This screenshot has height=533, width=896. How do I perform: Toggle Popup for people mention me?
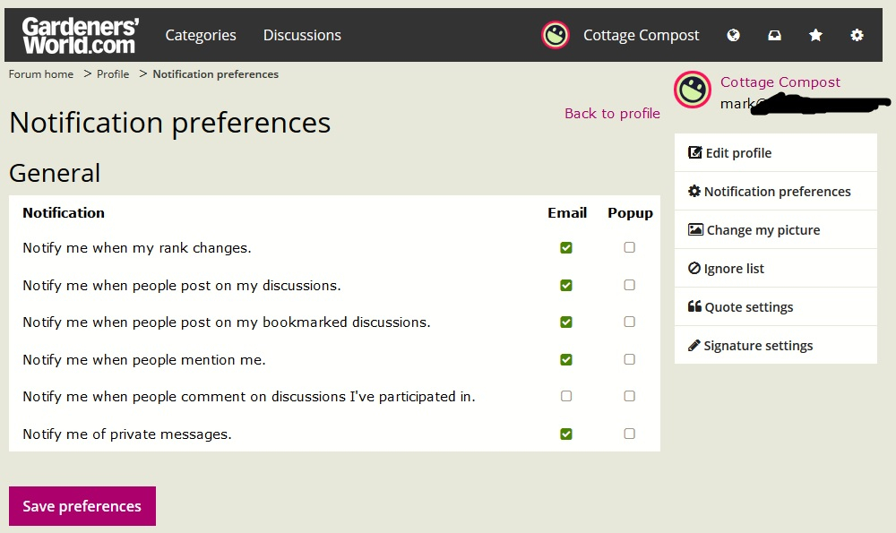(x=629, y=359)
